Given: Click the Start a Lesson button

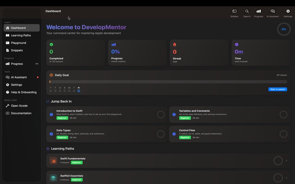Looking at the screenshot, I should [x=278, y=89].
